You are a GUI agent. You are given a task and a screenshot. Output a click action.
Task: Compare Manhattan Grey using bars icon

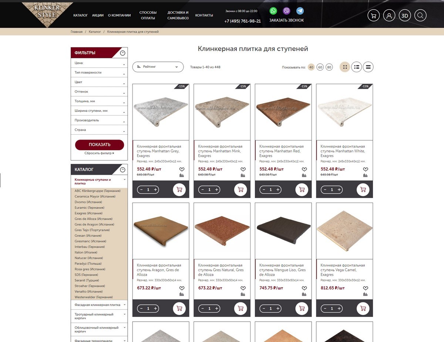[182, 175]
